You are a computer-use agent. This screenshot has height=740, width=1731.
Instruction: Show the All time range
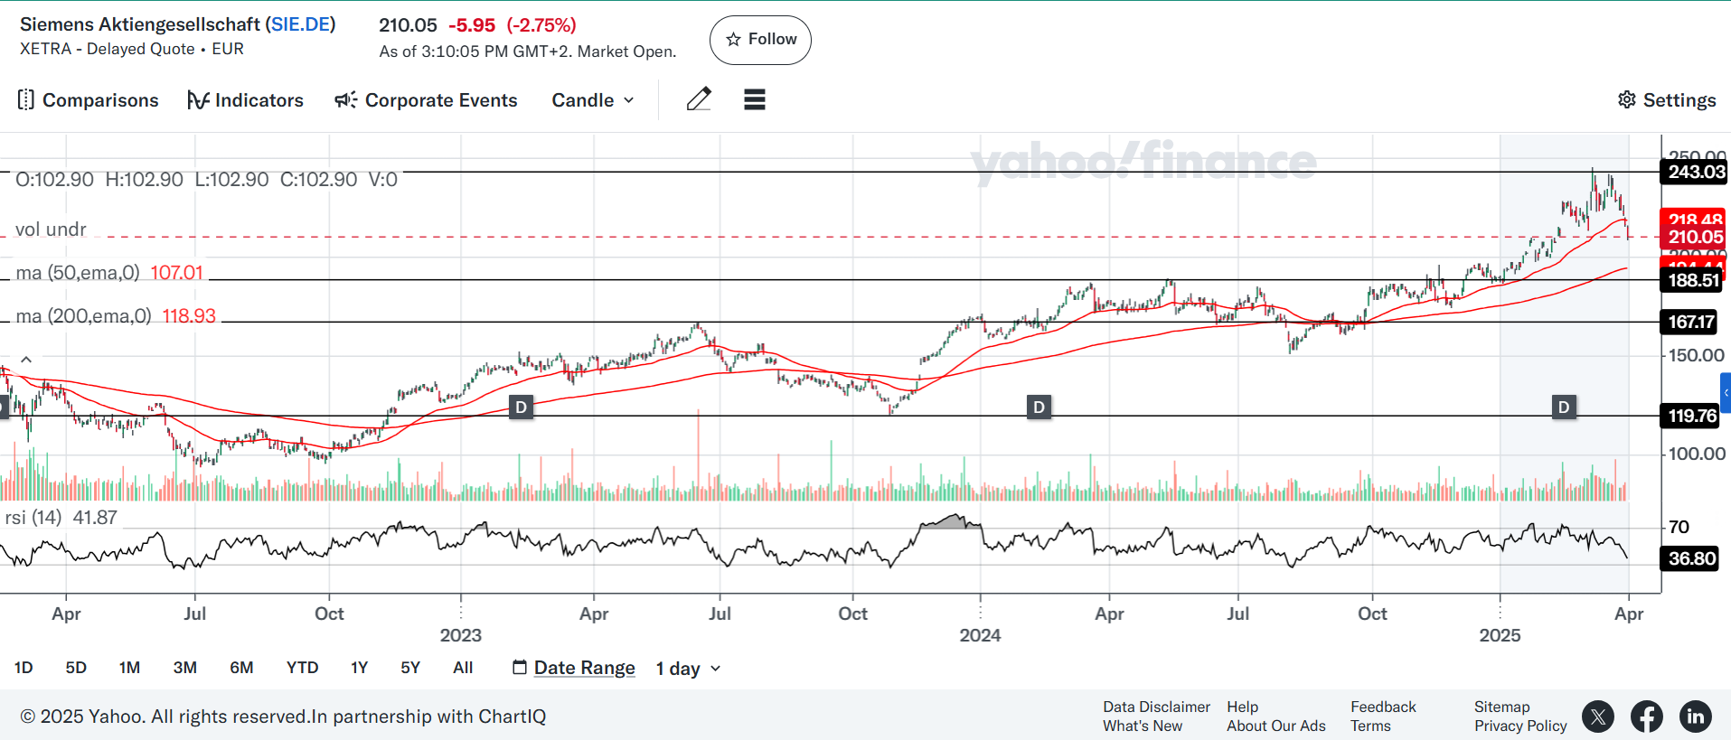point(463,668)
